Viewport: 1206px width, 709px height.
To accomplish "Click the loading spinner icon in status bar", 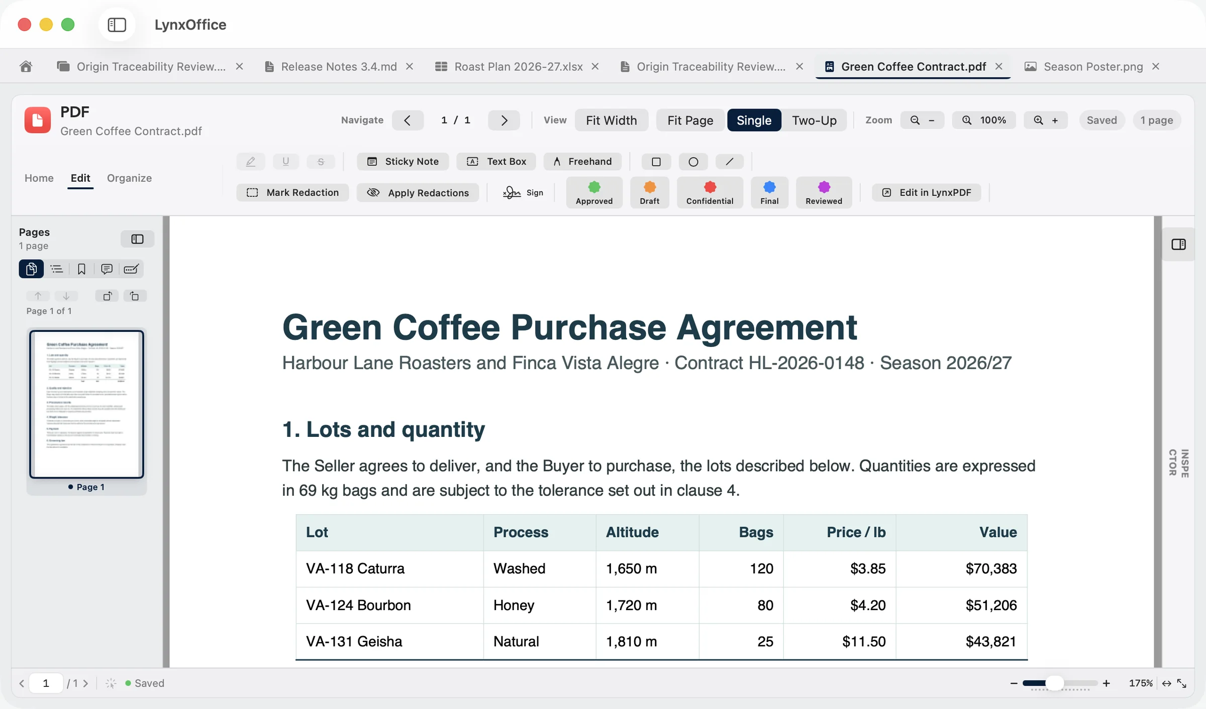I will (x=111, y=683).
